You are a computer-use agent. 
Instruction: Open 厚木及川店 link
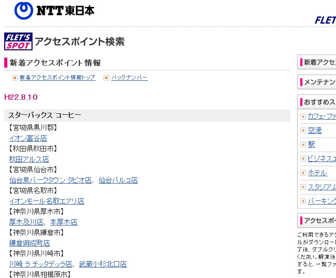pos(26,222)
